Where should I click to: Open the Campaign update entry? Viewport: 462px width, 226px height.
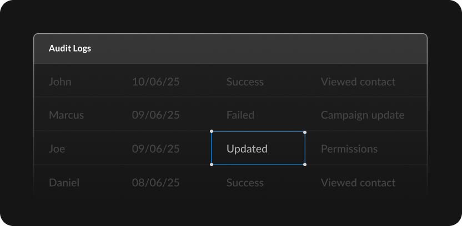(x=363, y=115)
